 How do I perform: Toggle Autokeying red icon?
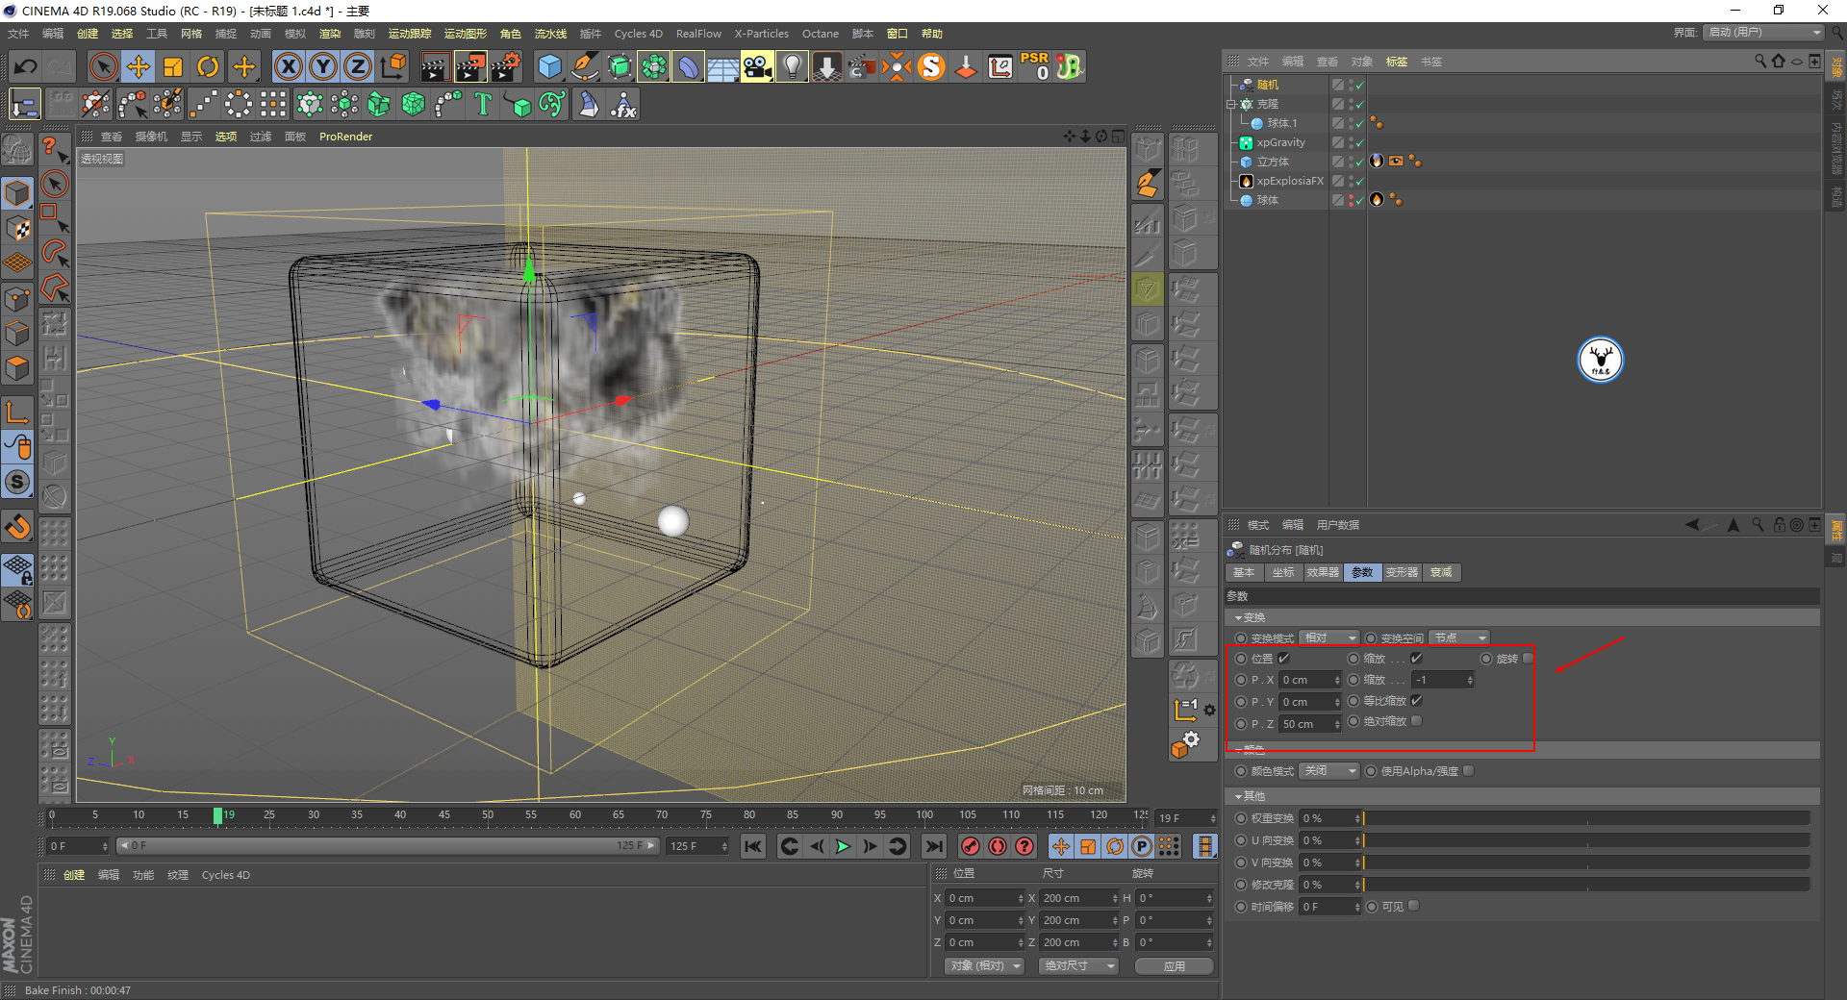pos(998,846)
